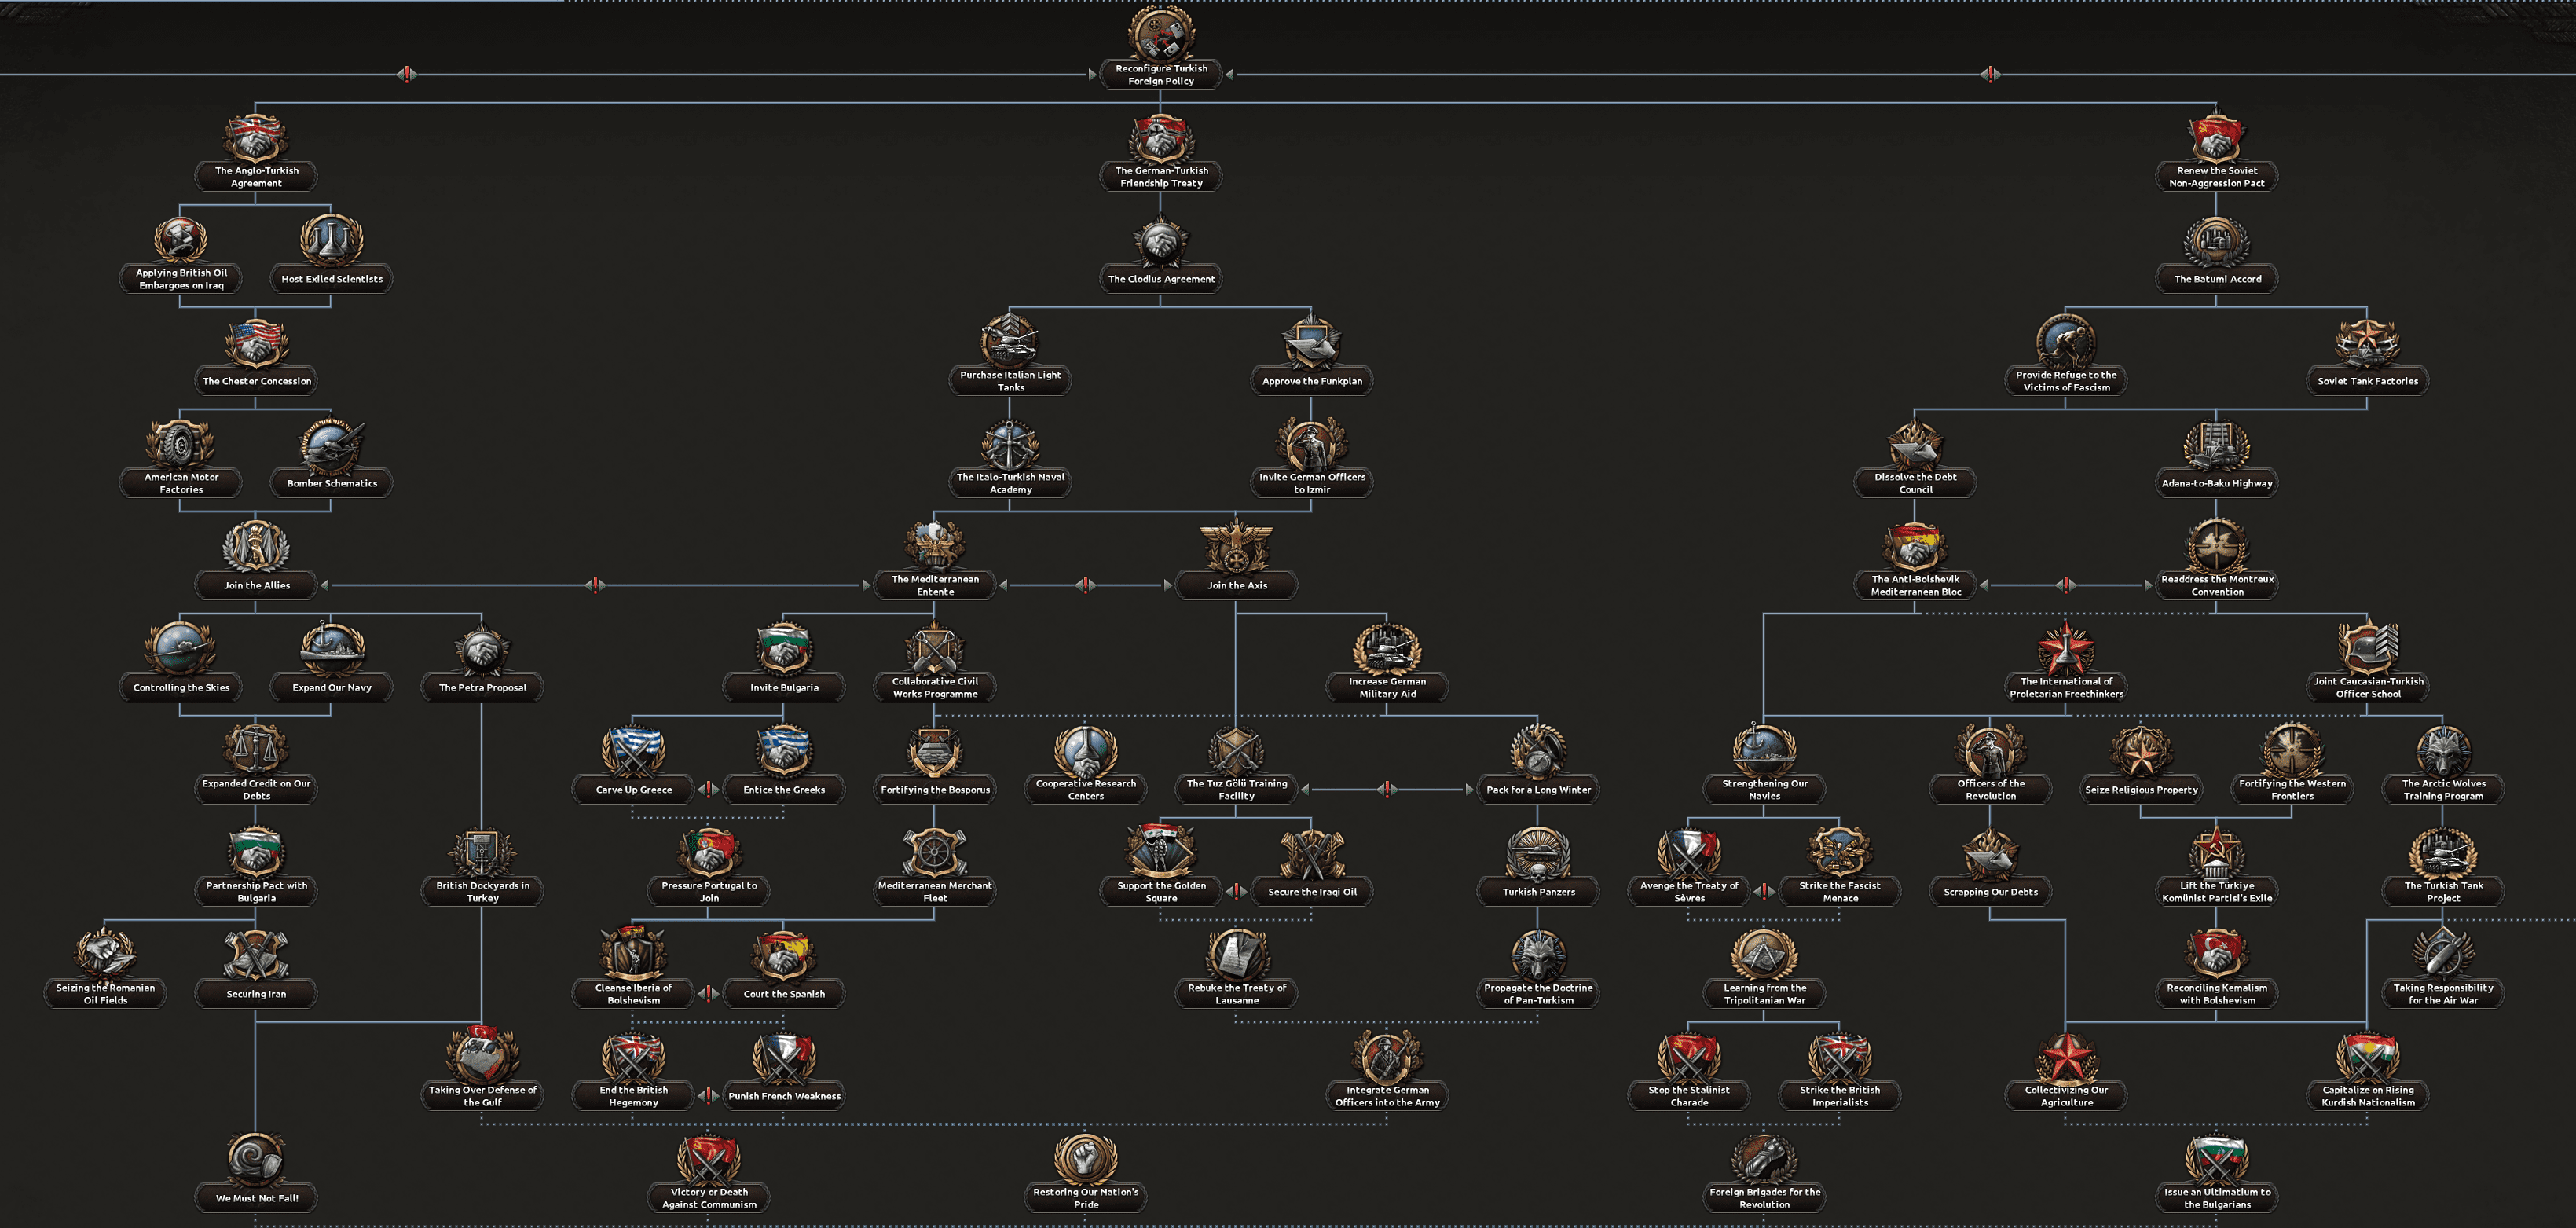Screen dimensions: 2576x1228
Task: Click "Cooperative Research Centers" text
Action: [1086, 789]
